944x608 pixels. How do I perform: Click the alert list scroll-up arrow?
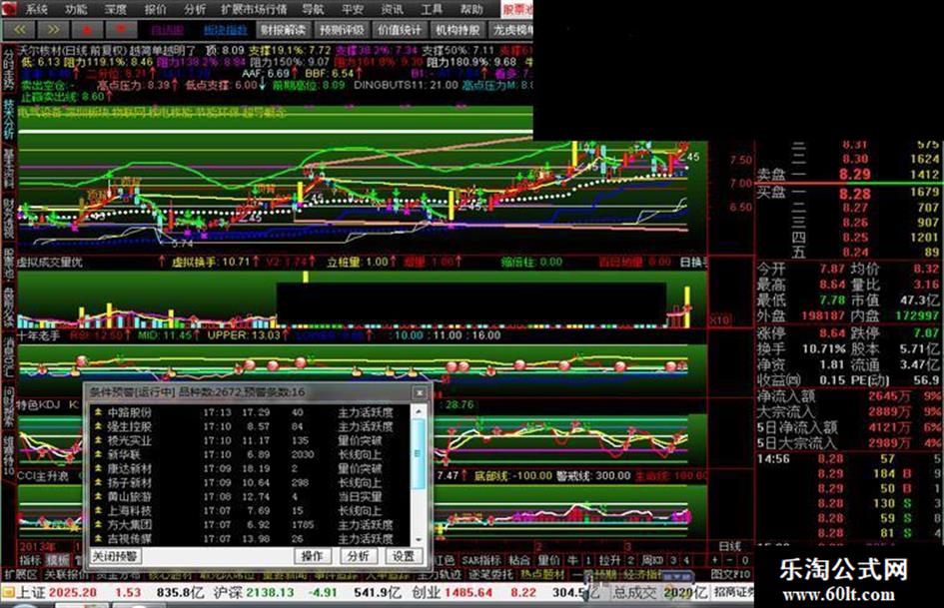pyautogui.click(x=418, y=411)
